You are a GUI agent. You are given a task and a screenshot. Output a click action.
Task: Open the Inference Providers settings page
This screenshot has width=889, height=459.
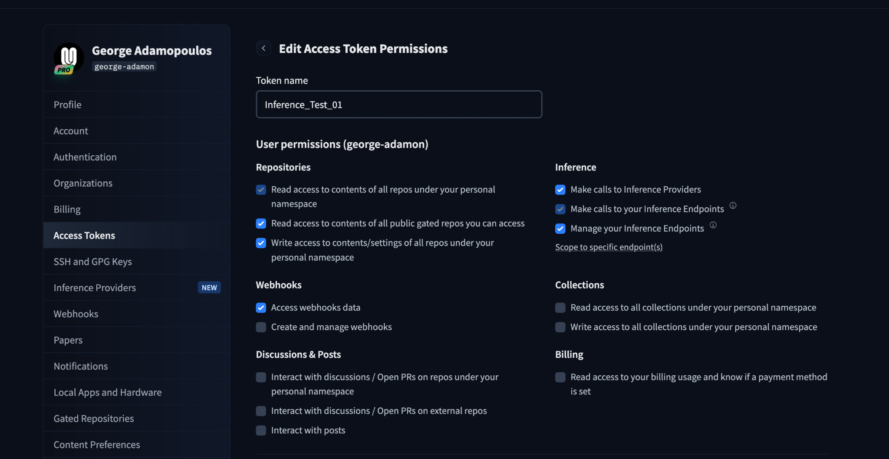tap(95, 288)
